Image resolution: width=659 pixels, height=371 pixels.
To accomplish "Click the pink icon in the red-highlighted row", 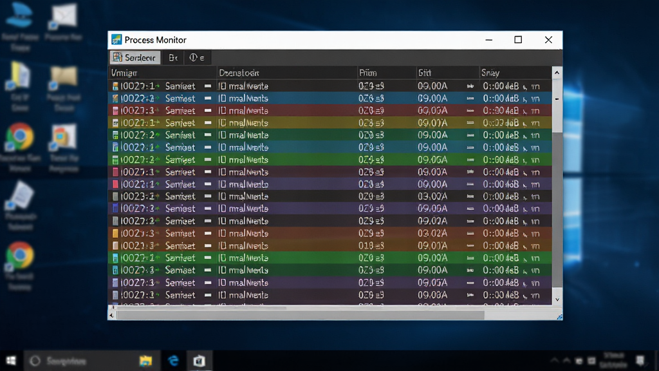I will point(115,111).
